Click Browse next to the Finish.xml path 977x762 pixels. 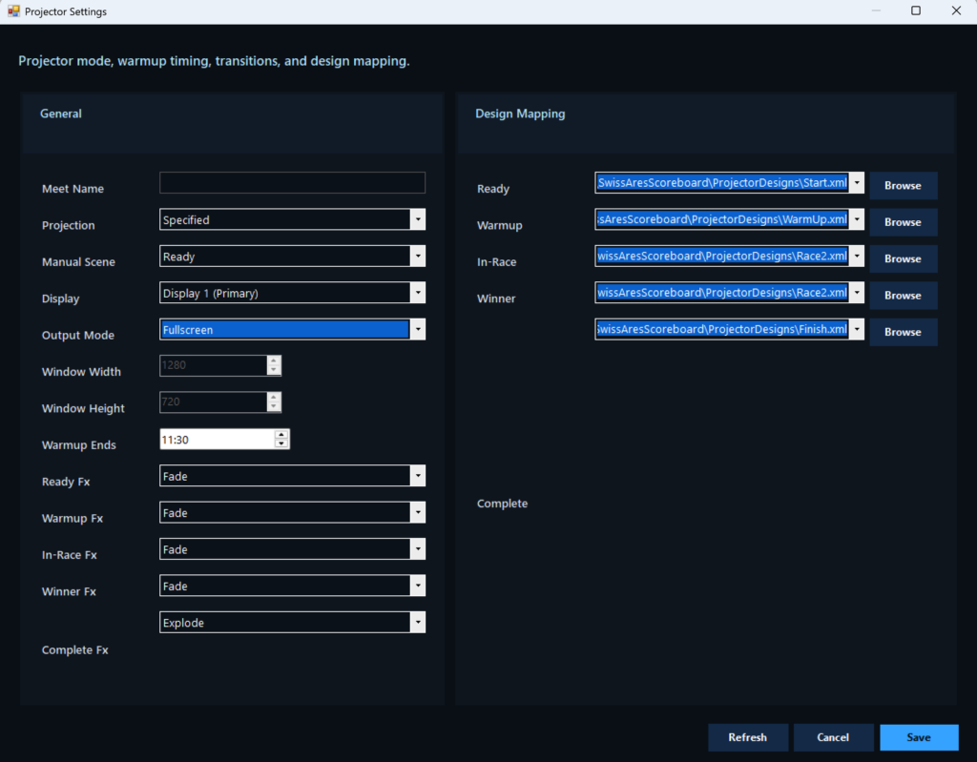click(x=903, y=332)
